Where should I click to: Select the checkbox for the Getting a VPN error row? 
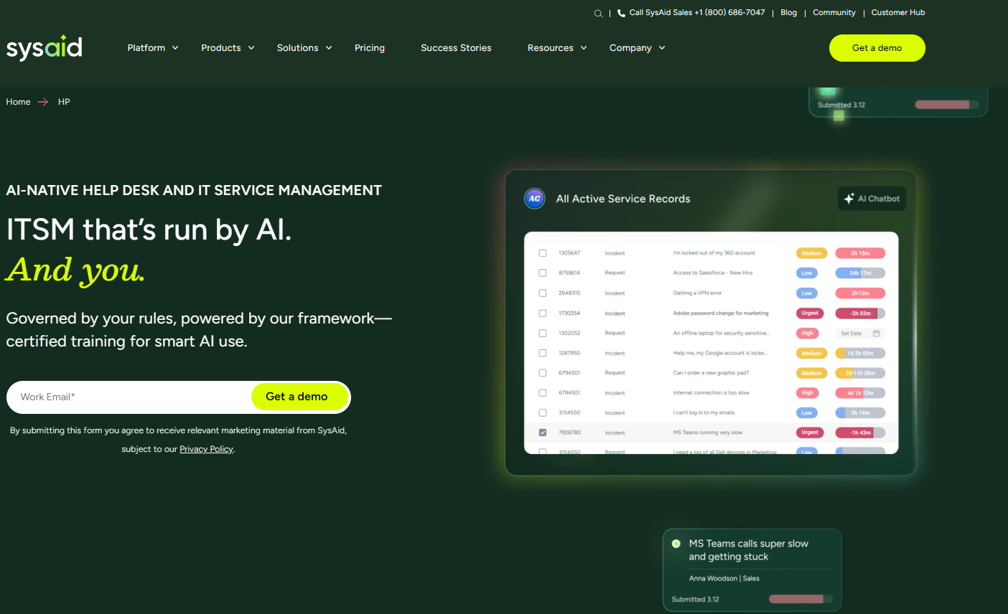pyautogui.click(x=543, y=293)
